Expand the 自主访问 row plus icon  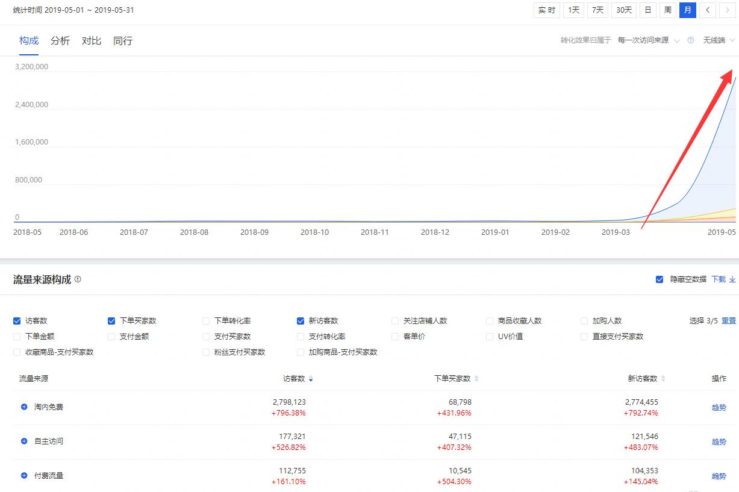tap(24, 441)
